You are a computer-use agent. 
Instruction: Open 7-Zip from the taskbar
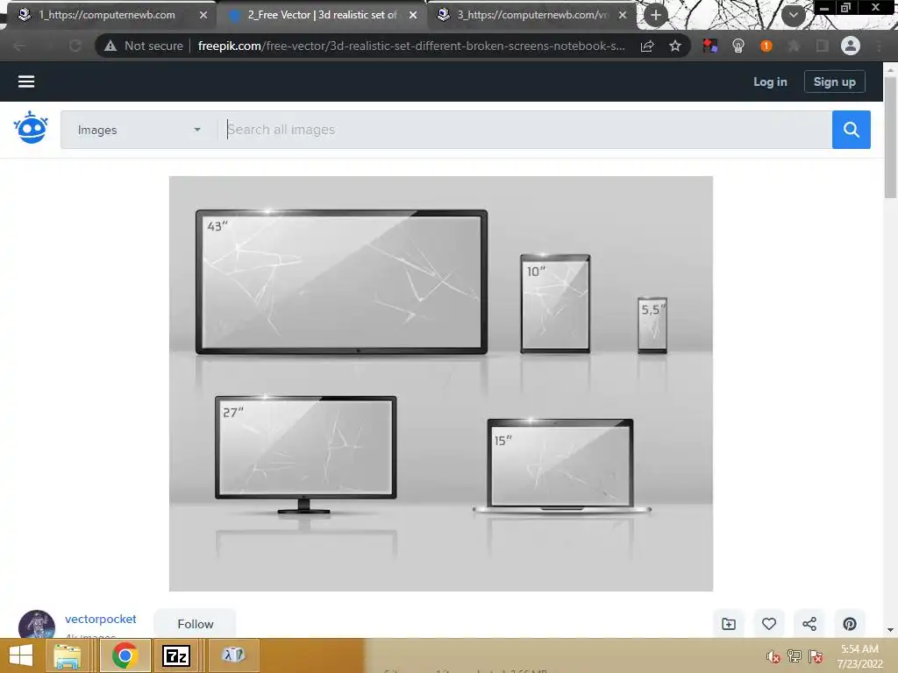click(x=175, y=655)
